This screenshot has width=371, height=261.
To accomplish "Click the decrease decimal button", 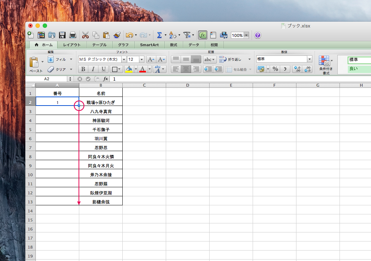I will 307,69.
